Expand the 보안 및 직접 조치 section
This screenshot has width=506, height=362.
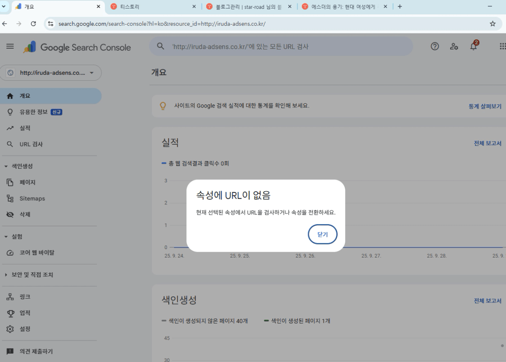[6, 275]
